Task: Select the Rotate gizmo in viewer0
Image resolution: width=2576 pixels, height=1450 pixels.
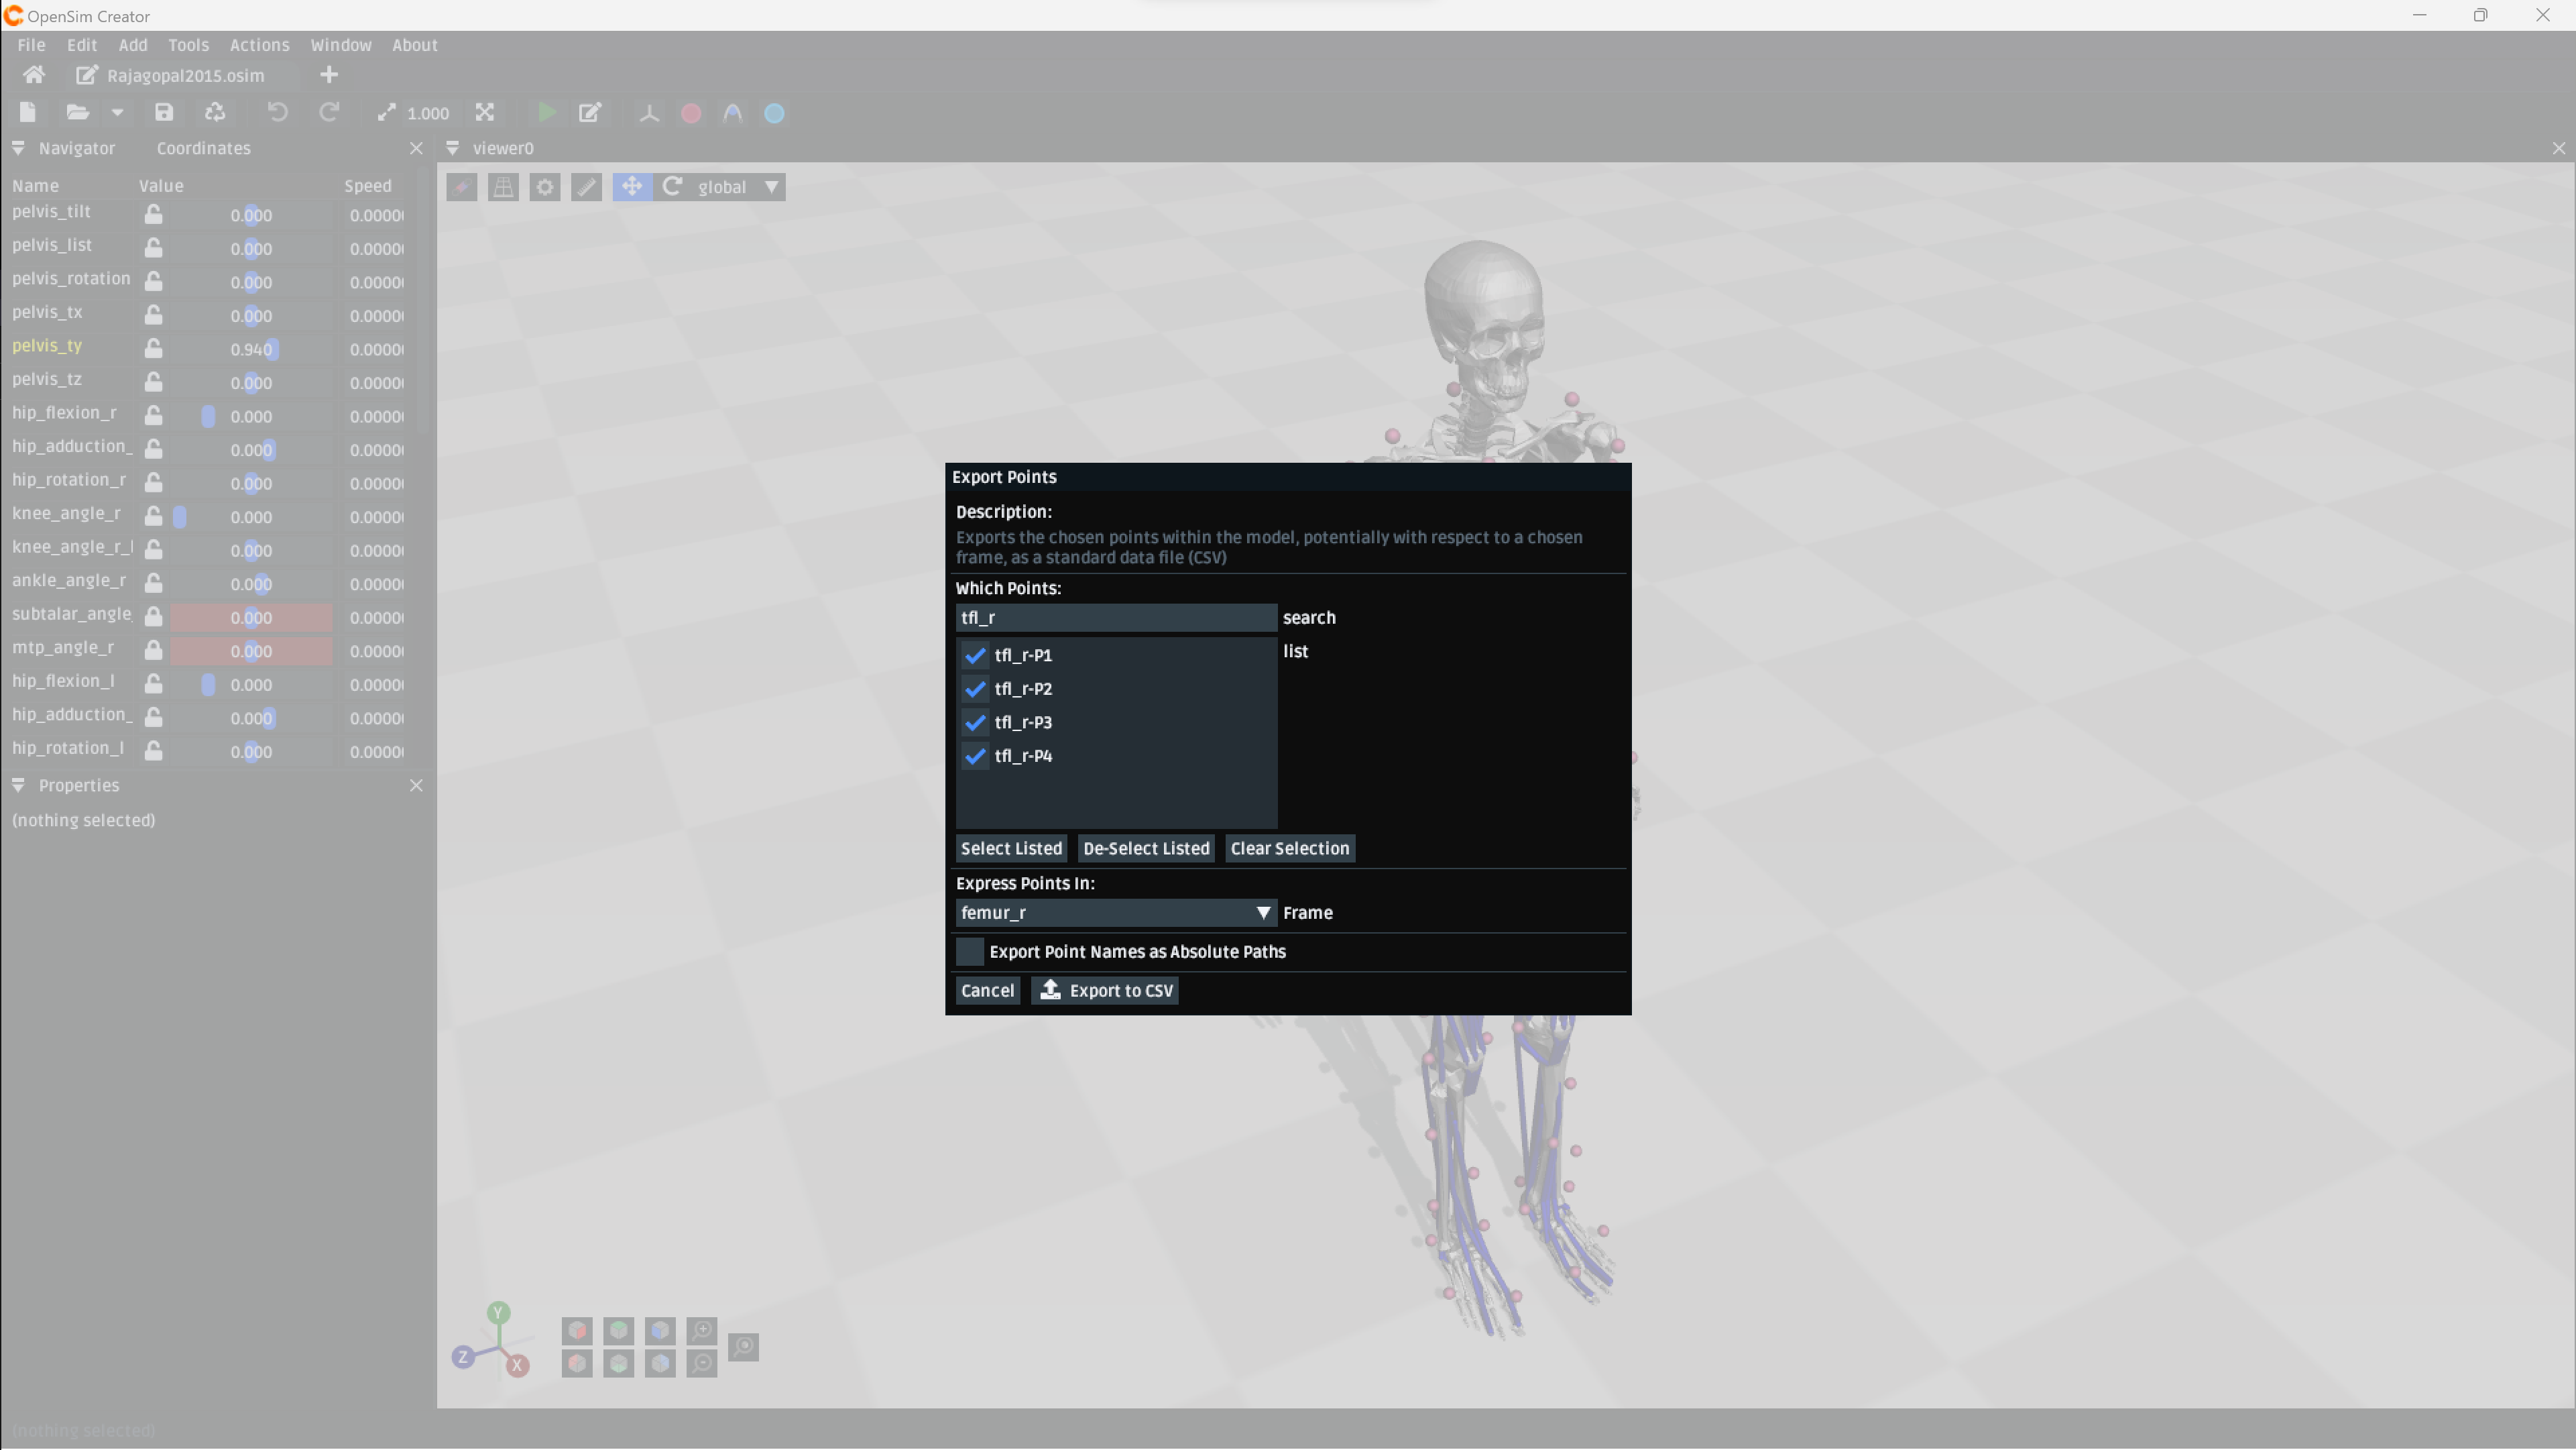Action: 672,187
